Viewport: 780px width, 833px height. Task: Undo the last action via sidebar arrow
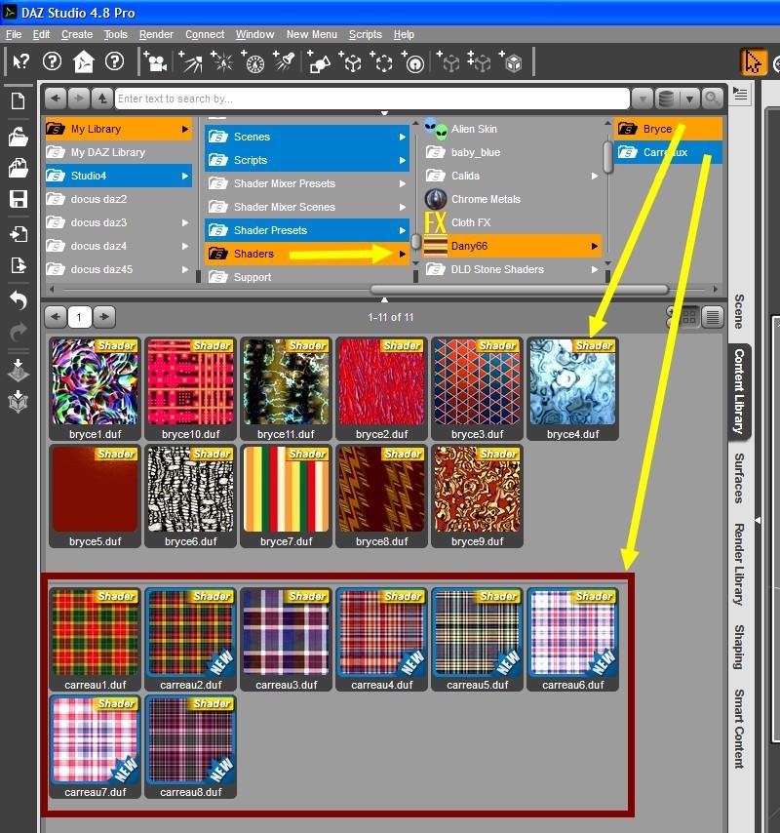point(19,300)
